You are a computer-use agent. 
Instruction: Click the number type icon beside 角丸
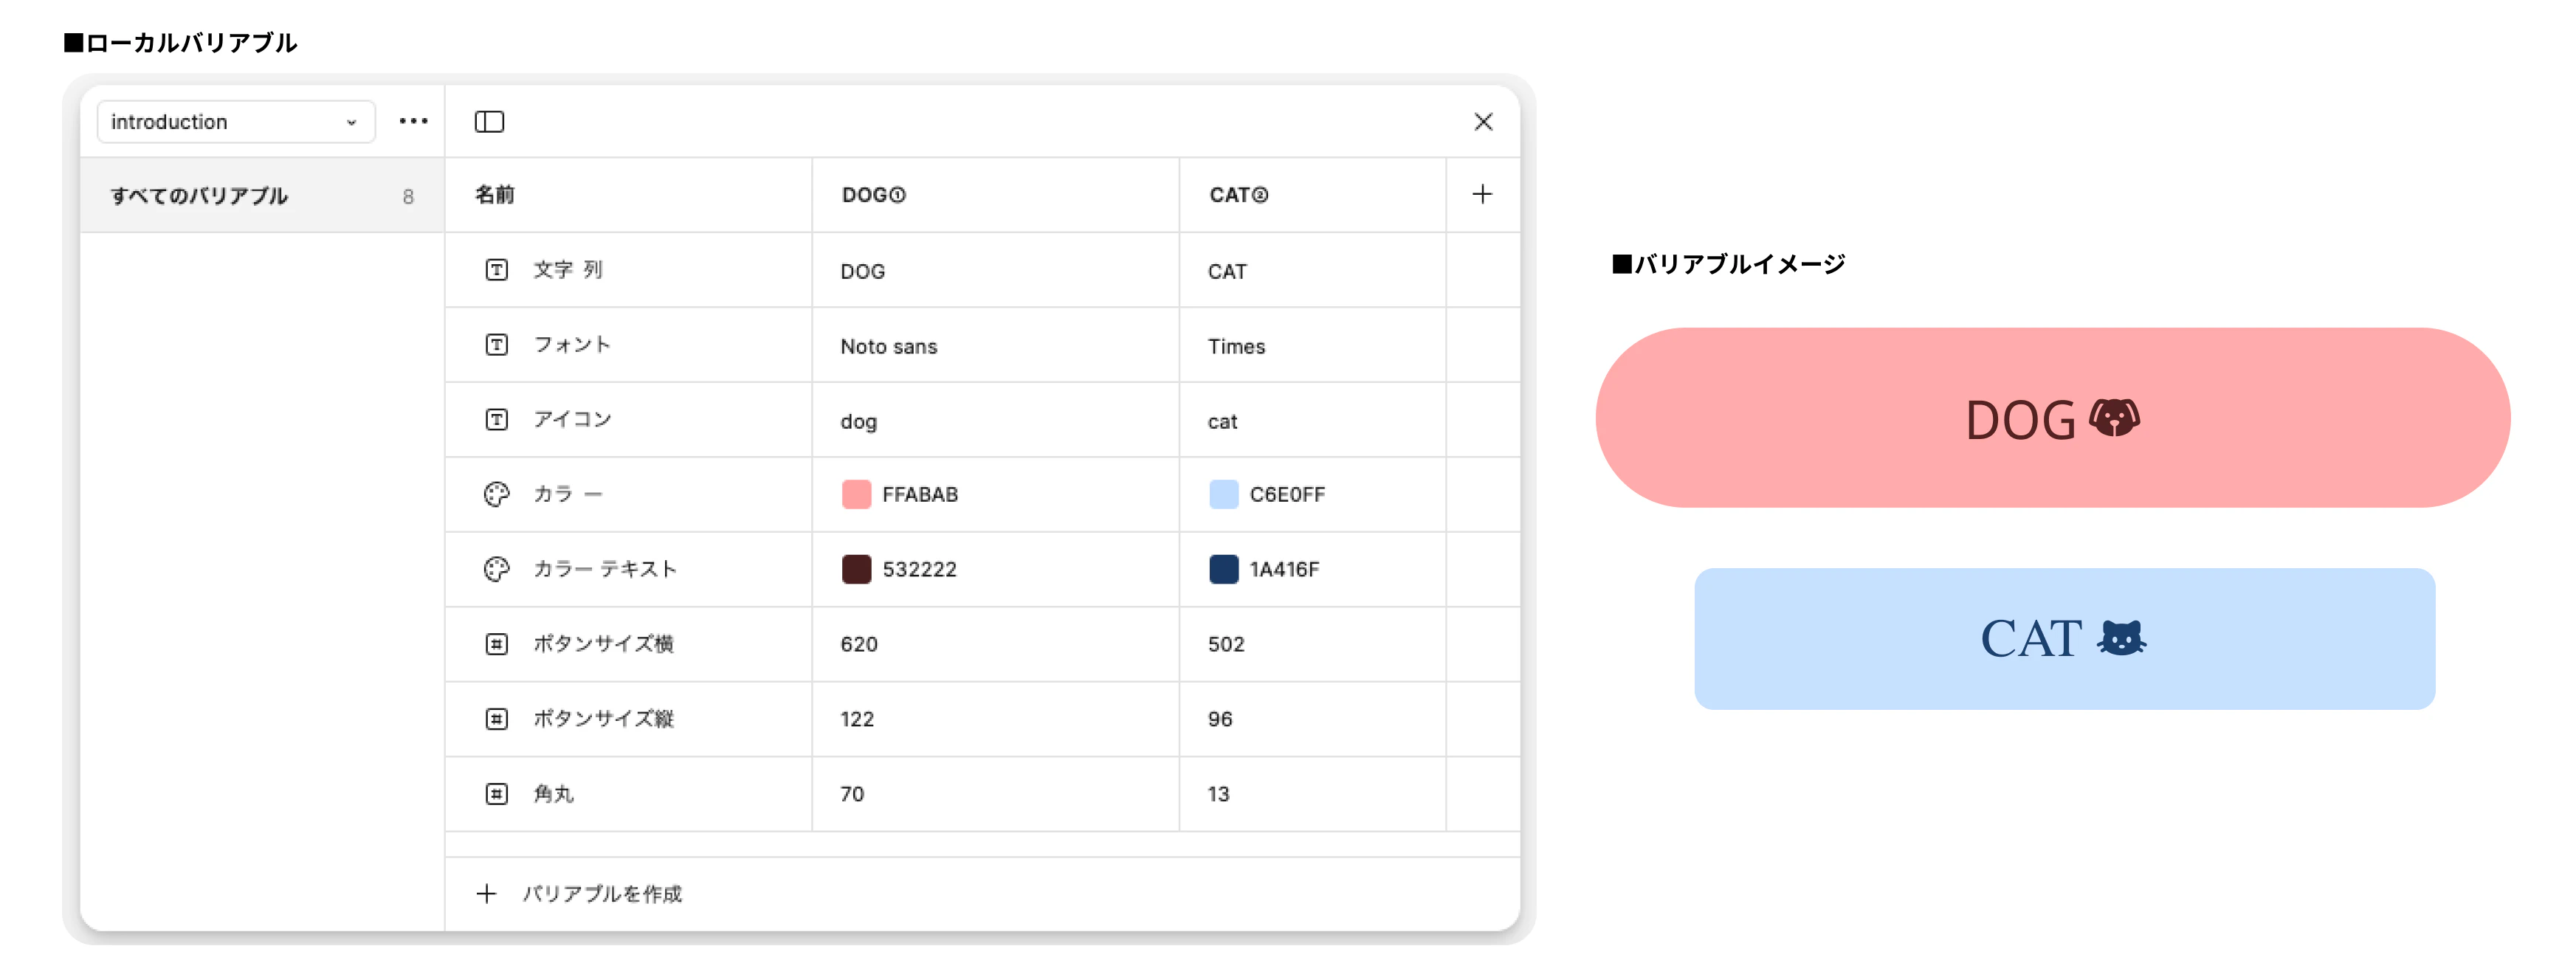pyautogui.click(x=497, y=794)
